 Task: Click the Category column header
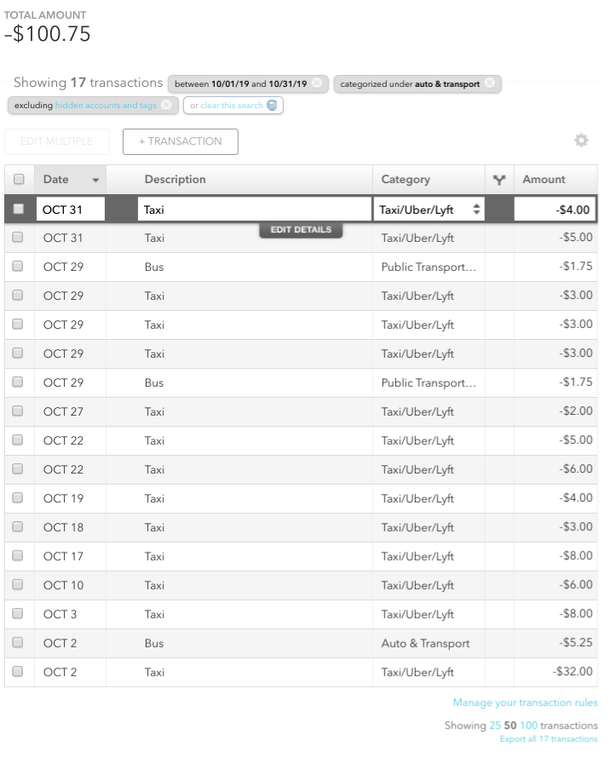406,180
